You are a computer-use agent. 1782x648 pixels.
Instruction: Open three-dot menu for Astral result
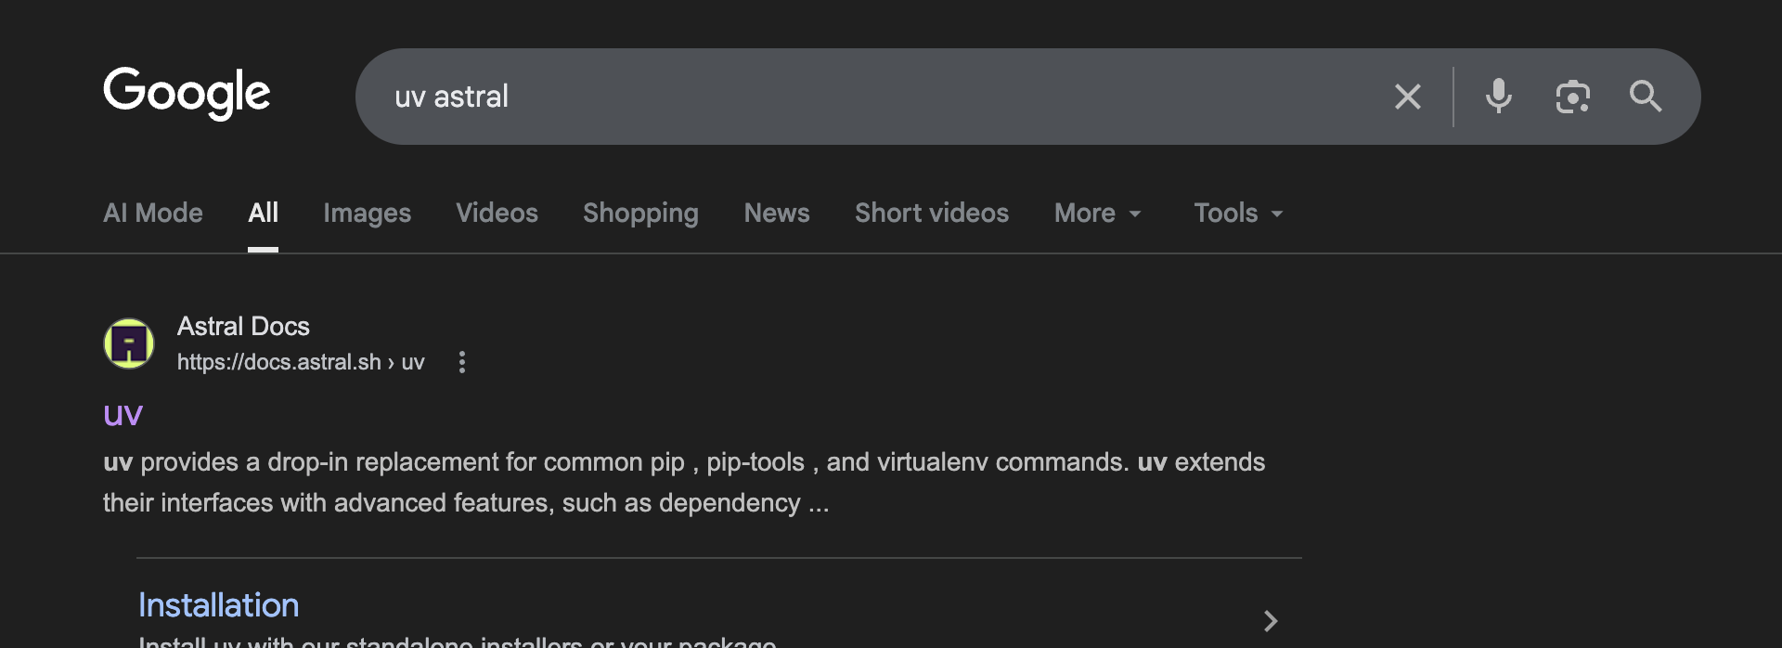(x=462, y=362)
